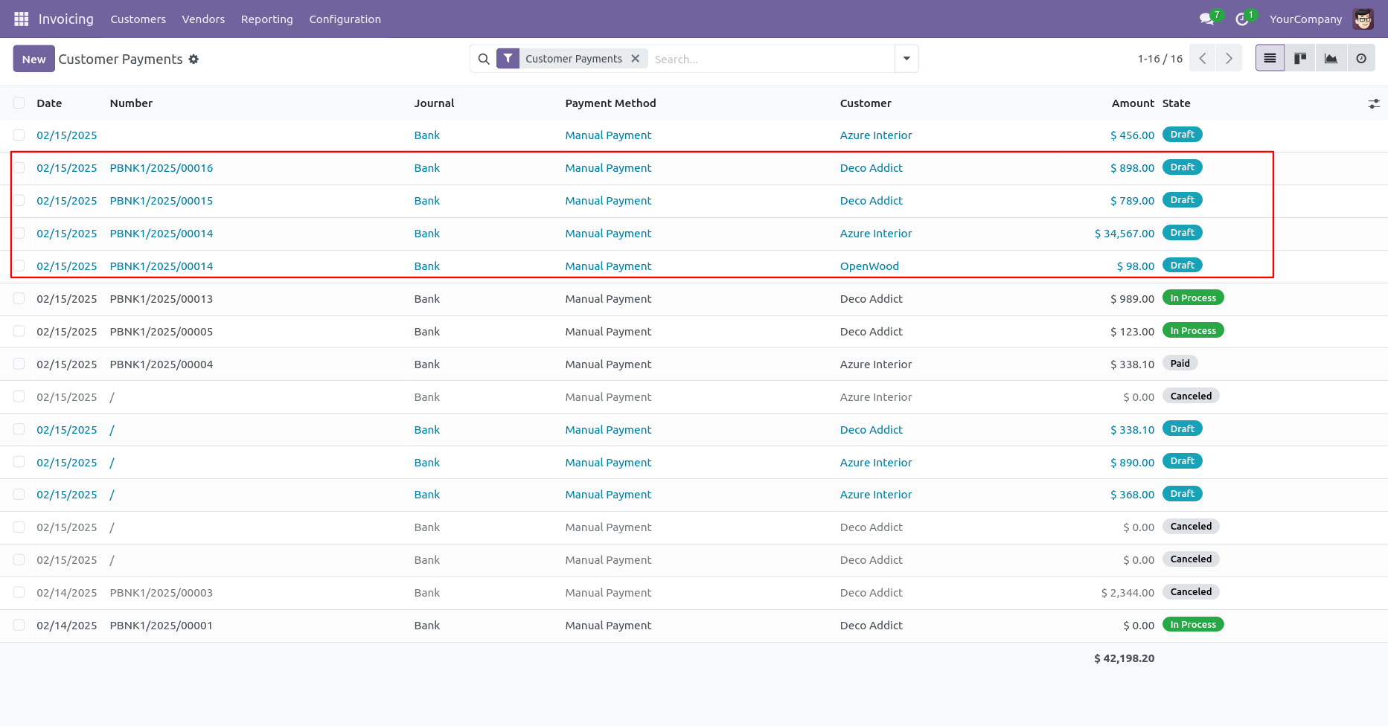This screenshot has height=726, width=1388.
Task: Open the activities clock icon
Action: (1242, 19)
